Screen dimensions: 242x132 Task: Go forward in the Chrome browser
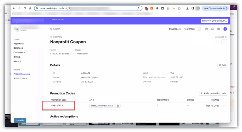(x=19, y=8)
